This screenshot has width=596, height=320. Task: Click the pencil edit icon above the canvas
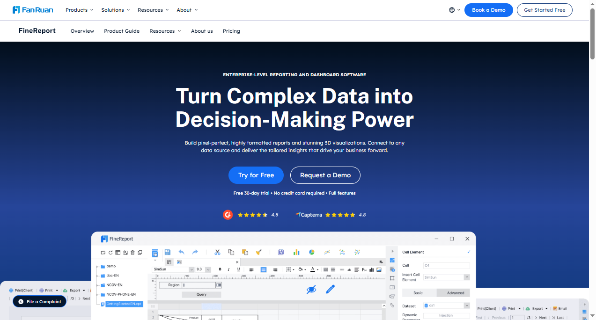(x=331, y=289)
